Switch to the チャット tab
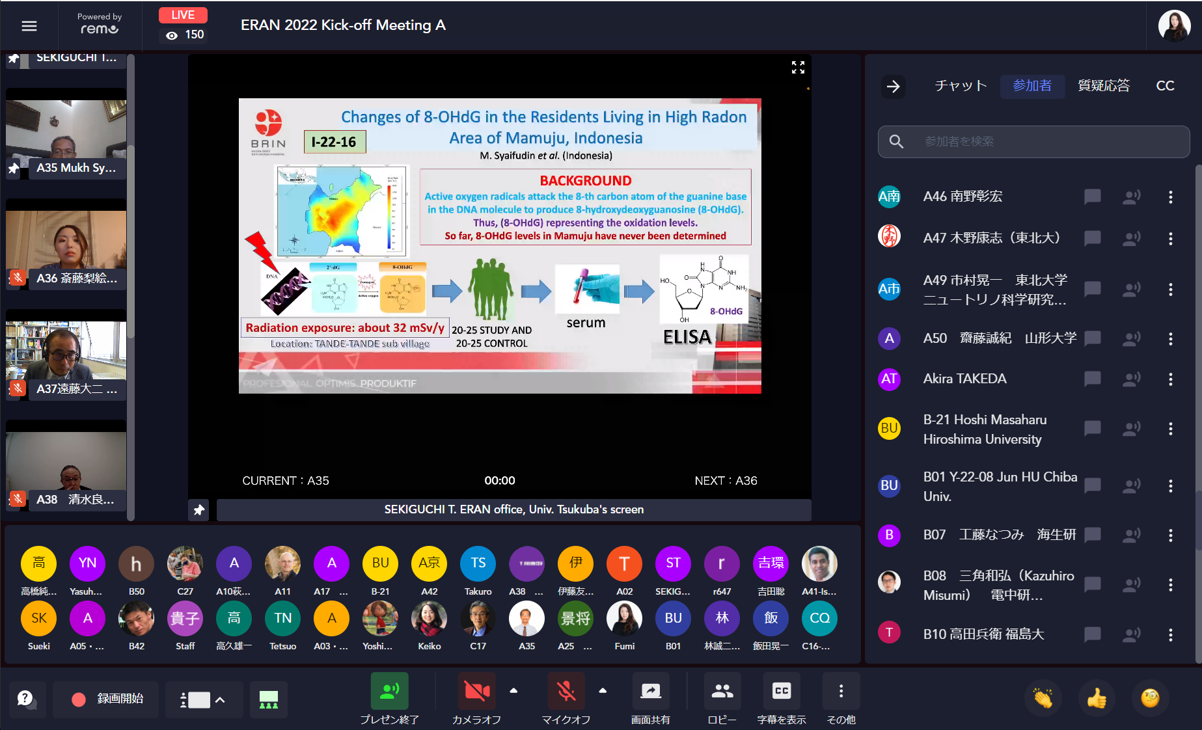 [x=961, y=86]
